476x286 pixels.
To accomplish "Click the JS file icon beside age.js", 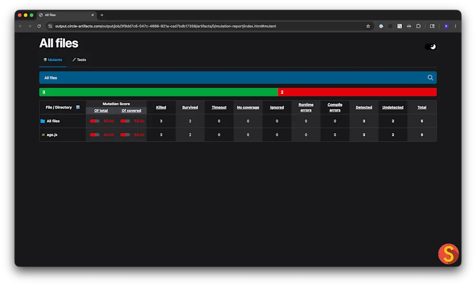I will [43, 135].
